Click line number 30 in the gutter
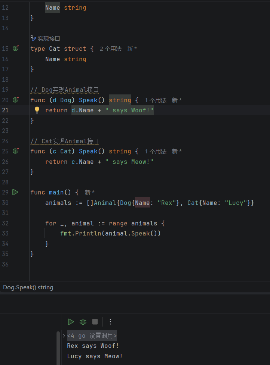This screenshot has height=365, width=270. [x=5, y=203]
